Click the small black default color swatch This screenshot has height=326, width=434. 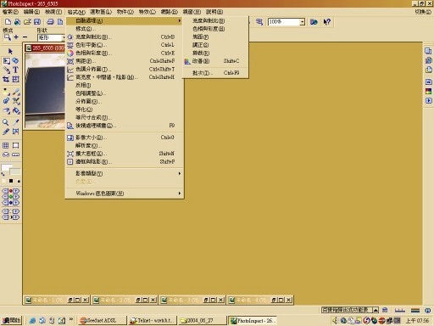coord(11,181)
